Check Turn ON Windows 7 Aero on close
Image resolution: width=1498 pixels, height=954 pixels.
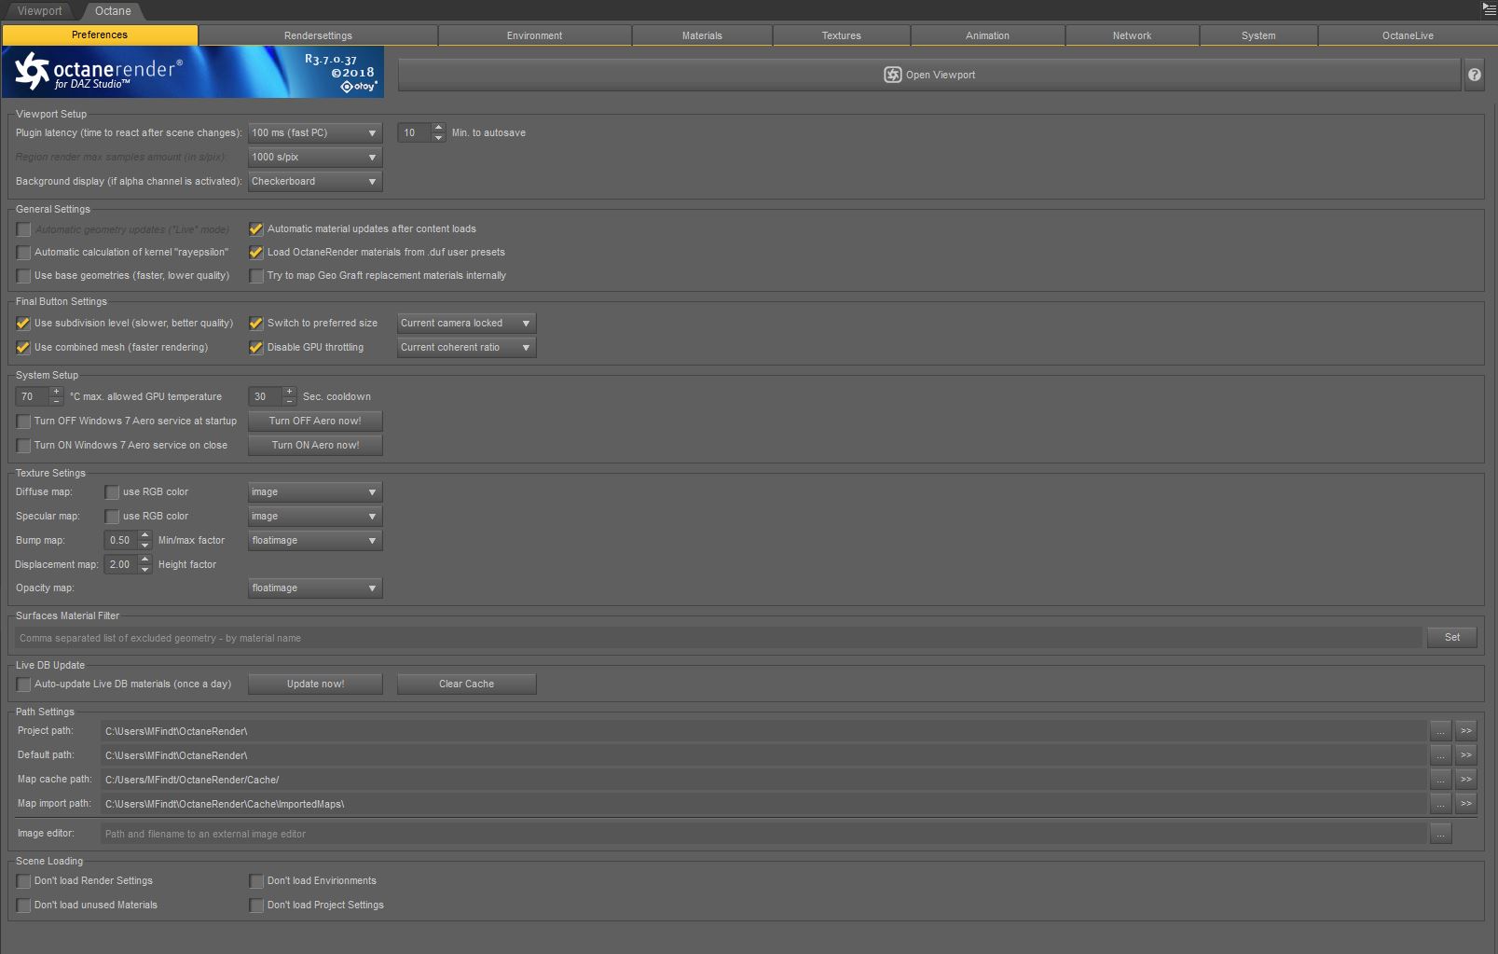(x=23, y=446)
